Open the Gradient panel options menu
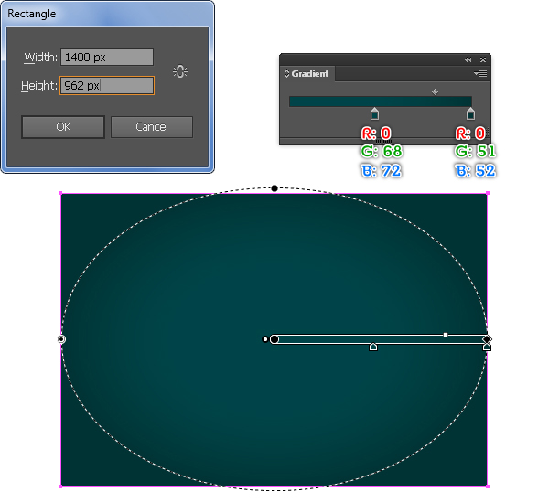 tap(480, 73)
